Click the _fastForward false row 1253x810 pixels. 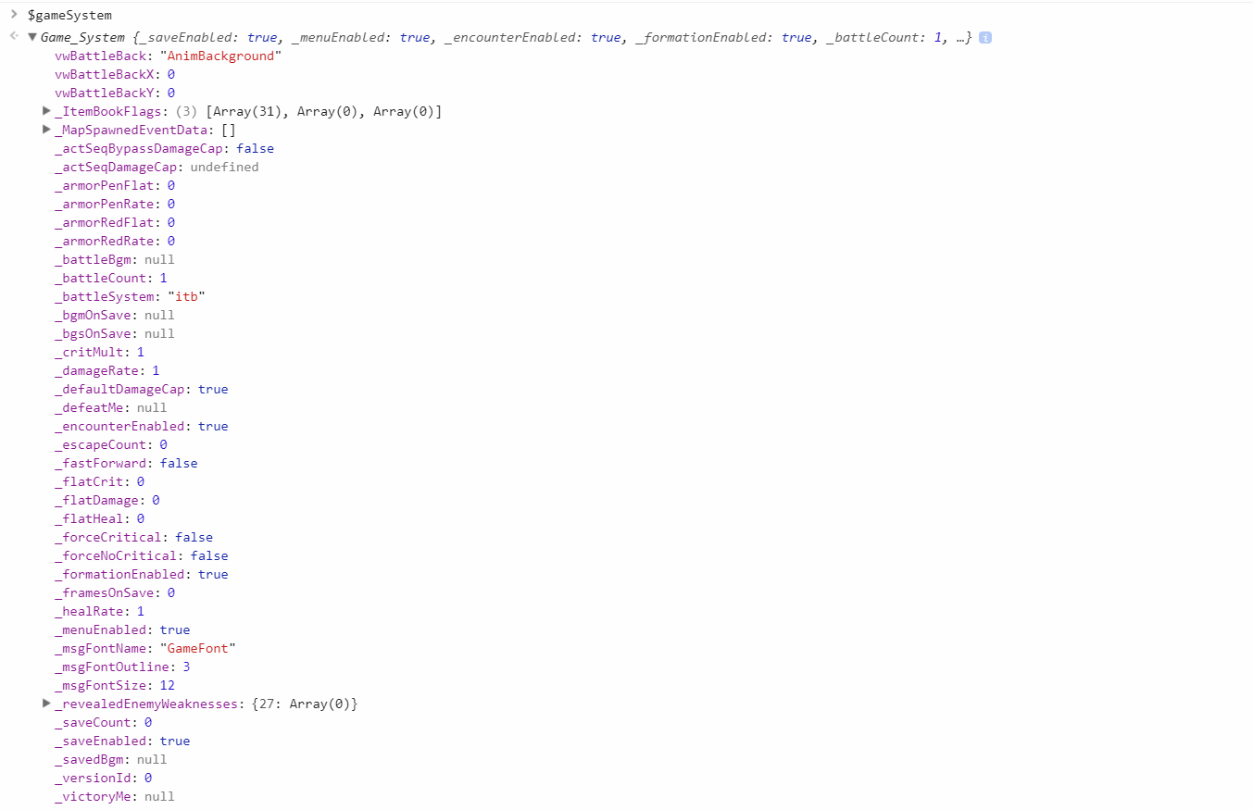coord(127,463)
